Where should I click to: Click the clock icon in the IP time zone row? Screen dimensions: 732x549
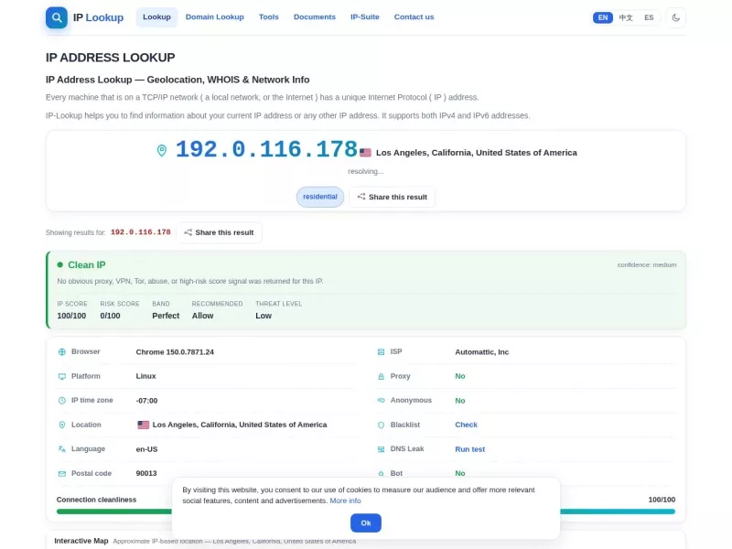pos(62,401)
